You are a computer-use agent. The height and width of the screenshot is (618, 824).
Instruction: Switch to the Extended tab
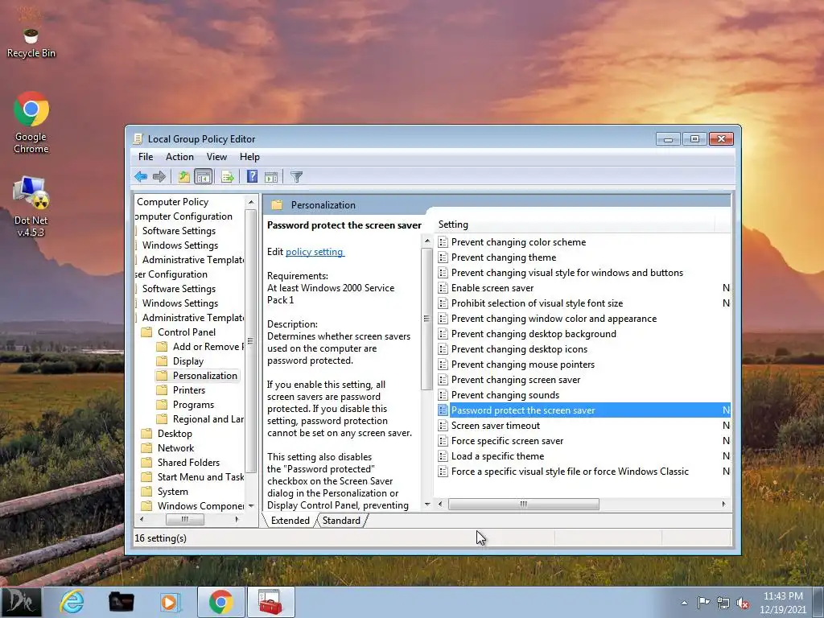click(290, 521)
